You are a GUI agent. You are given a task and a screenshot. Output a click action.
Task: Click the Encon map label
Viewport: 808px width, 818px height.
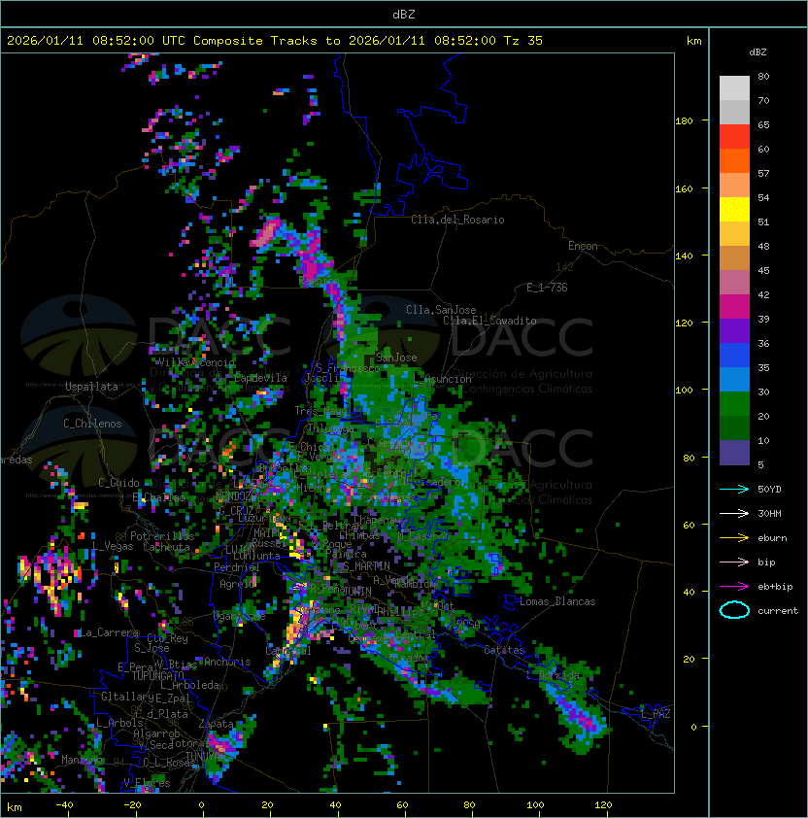tap(583, 246)
